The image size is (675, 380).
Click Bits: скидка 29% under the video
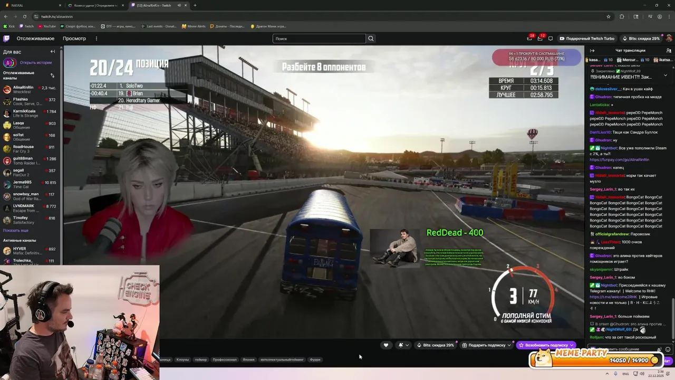coord(436,345)
